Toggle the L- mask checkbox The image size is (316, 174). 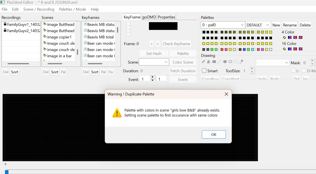(x=293, y=71)
